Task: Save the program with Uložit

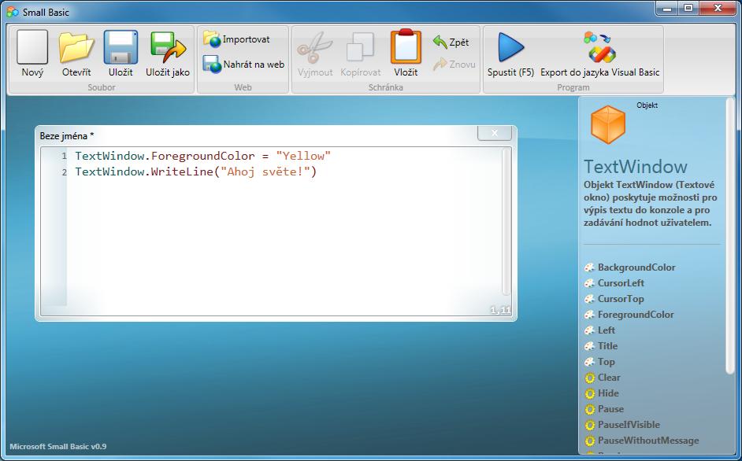Action: point(121,54)
